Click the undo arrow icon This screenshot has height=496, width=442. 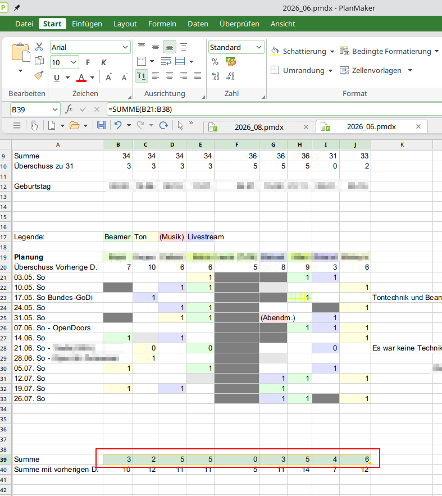click(118, 125)
